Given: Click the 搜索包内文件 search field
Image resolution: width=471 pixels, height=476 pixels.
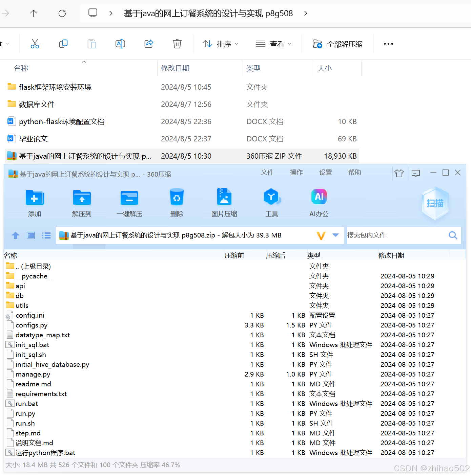Looking at the screenshot, I should pyautogui.click(x=393, y=235).
